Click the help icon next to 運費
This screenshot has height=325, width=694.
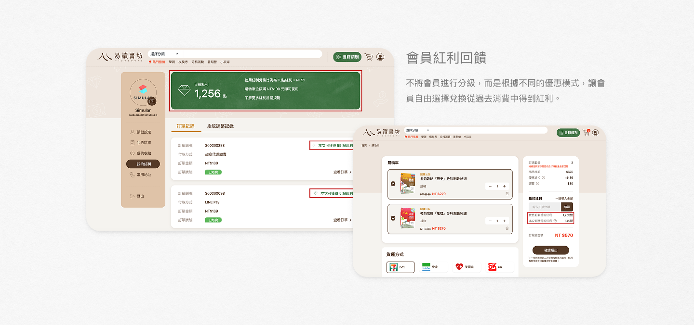(x=537, y=183)
